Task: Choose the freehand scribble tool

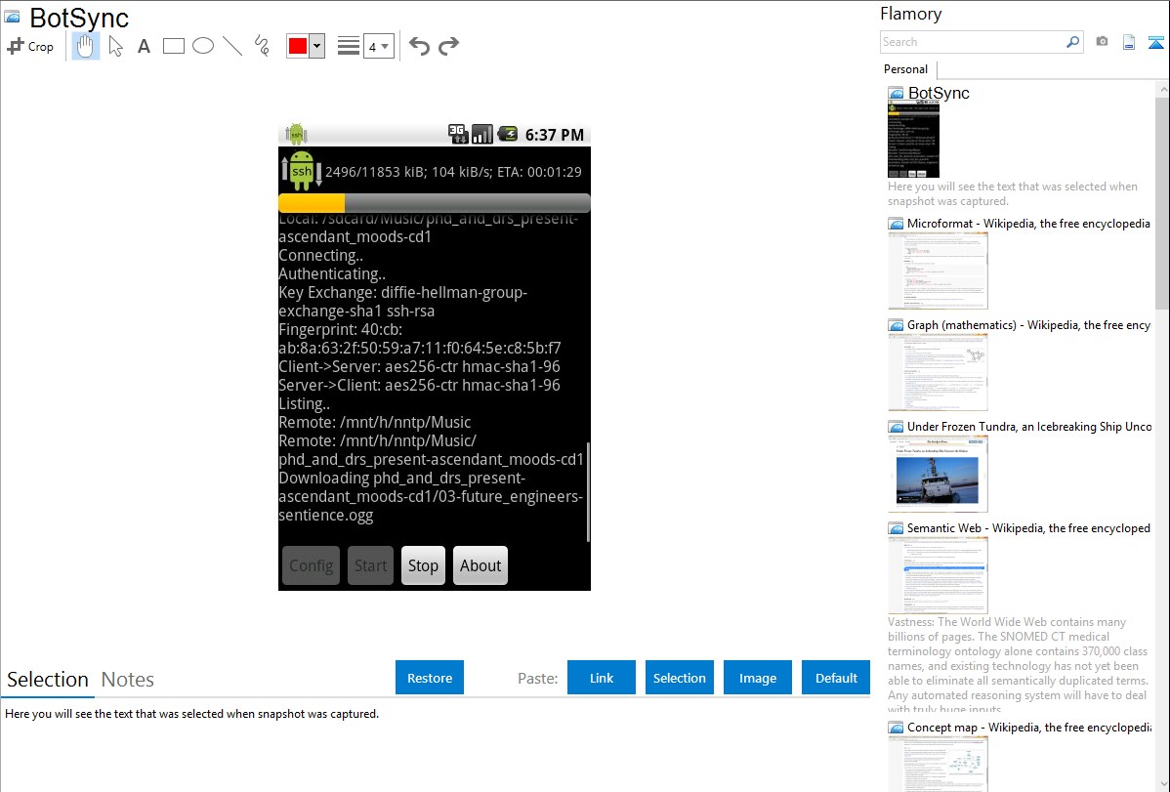Action: click(x=262, y=46)
